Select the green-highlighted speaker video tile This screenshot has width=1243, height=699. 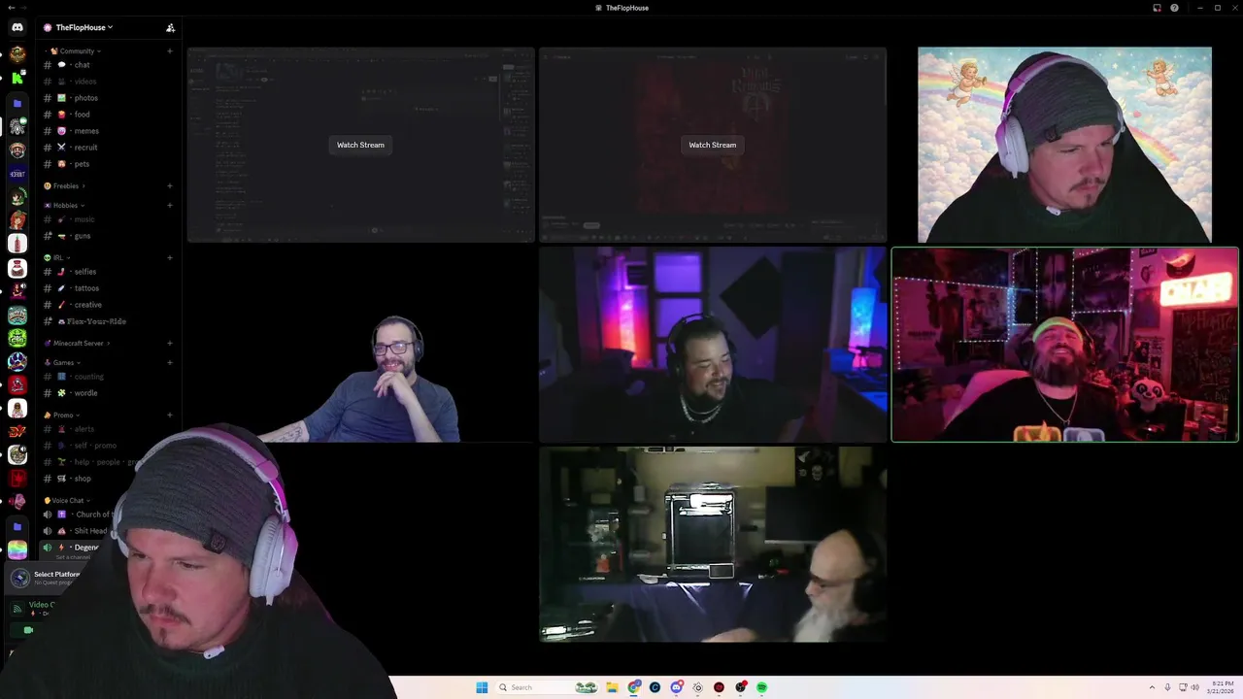[1064, 345]
